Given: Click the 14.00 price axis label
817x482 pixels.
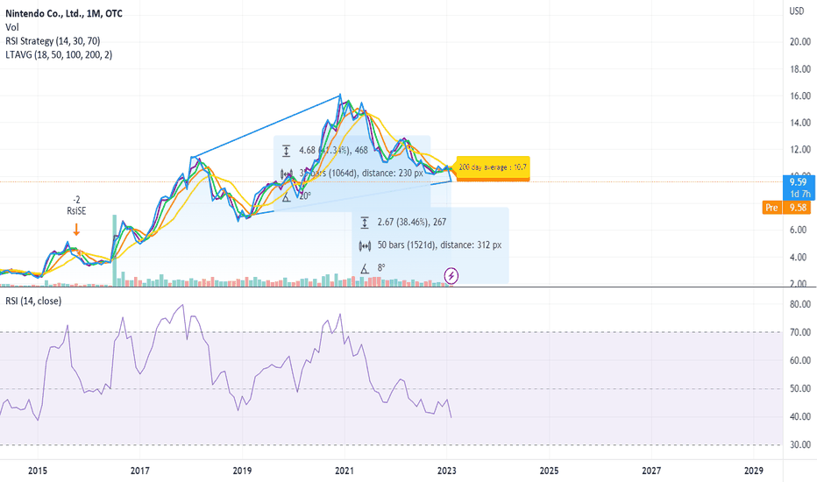Looking at the screenshot, I should 800,123.
